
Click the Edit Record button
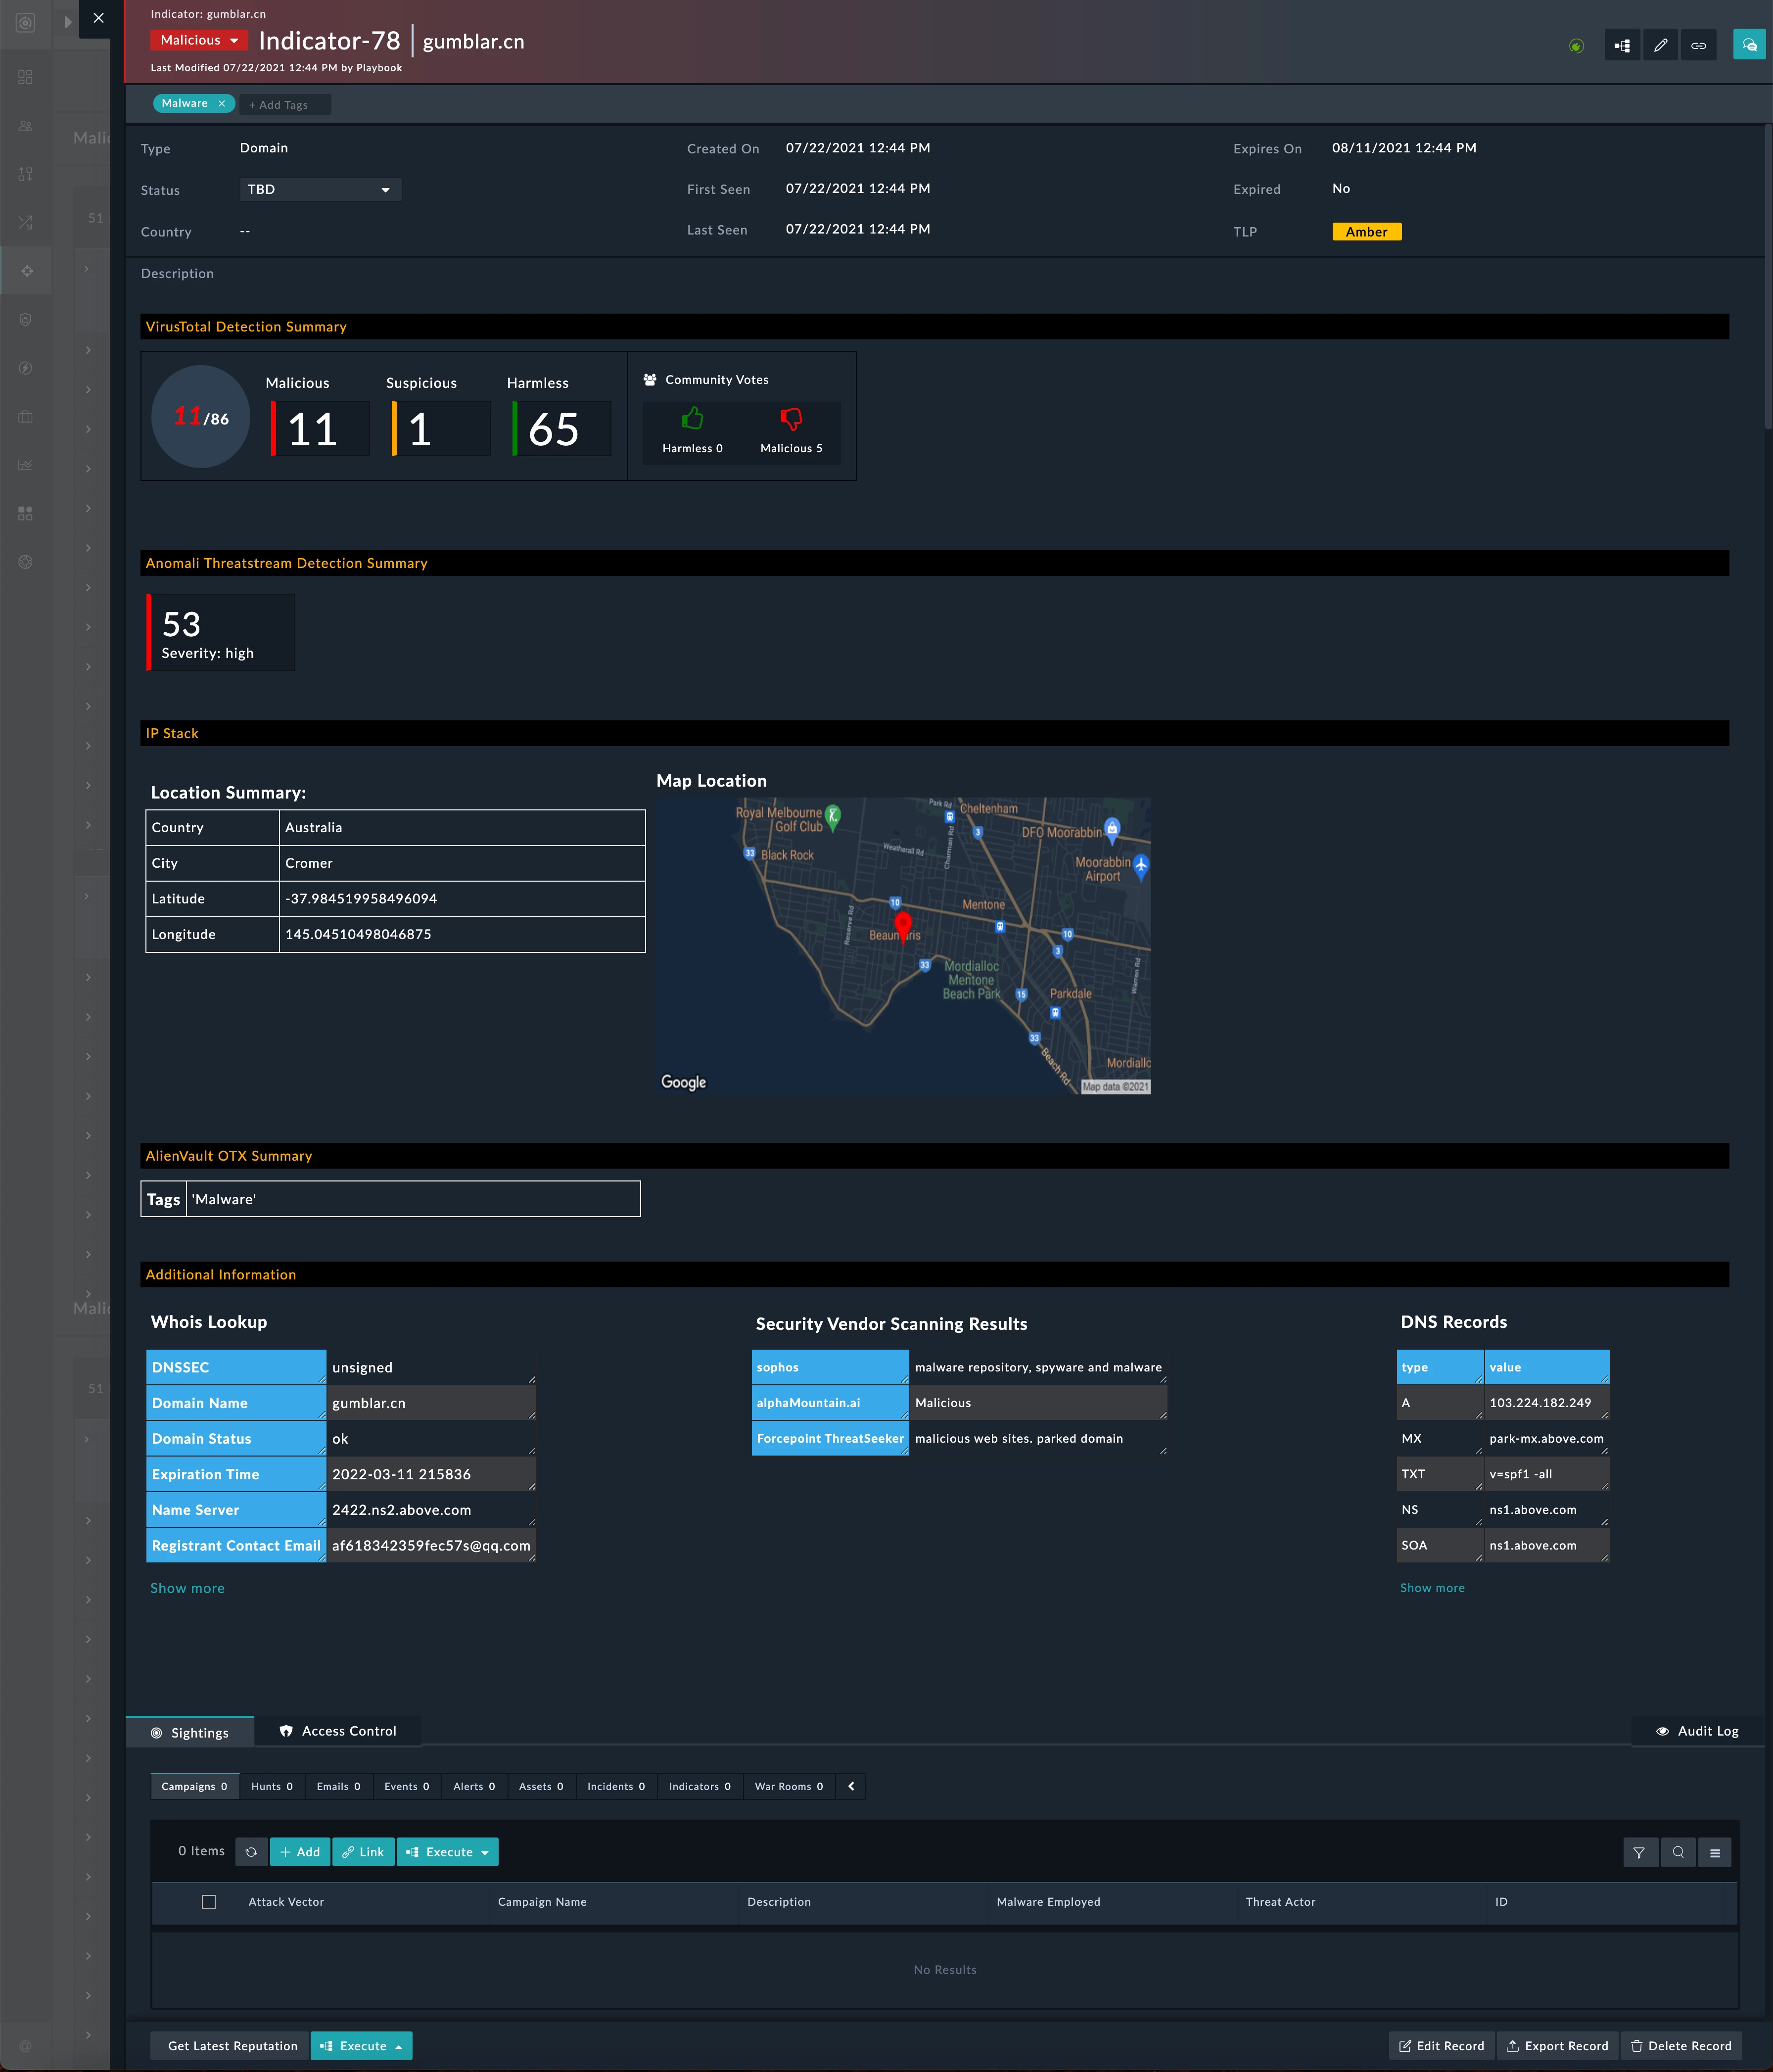pos(1441,2046)
